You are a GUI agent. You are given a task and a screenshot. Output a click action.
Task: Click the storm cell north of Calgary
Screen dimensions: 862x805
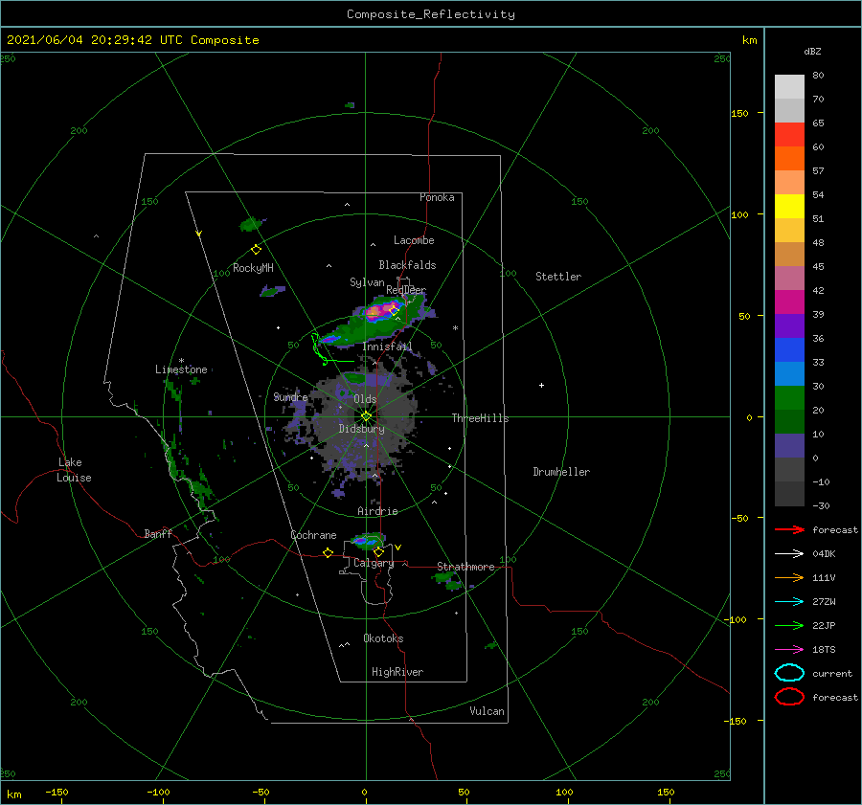coord(369,541)
